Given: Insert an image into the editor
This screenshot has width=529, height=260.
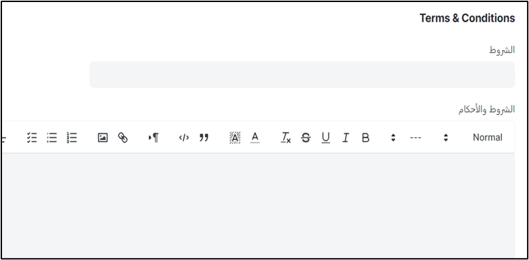Looking at the screenshot, I should pos(103,138).
